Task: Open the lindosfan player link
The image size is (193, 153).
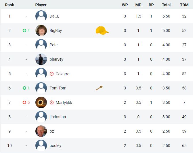Action: pyautogui.click(x=58, y=117)
